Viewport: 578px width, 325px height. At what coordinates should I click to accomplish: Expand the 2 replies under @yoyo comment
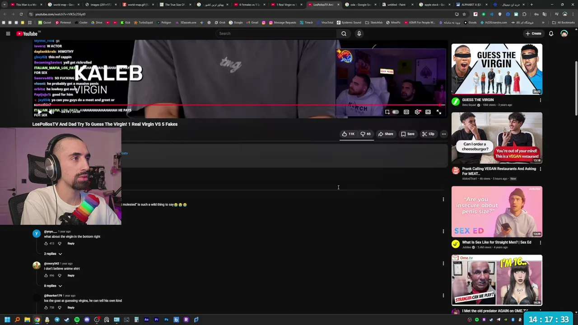[x=53, y=254]
